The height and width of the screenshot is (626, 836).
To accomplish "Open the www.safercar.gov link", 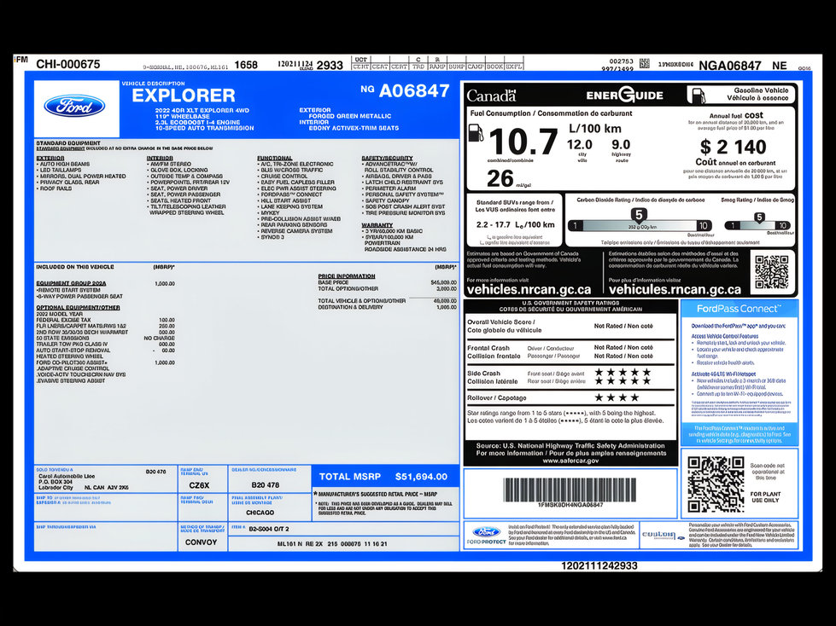I will (x=570, y=461).
